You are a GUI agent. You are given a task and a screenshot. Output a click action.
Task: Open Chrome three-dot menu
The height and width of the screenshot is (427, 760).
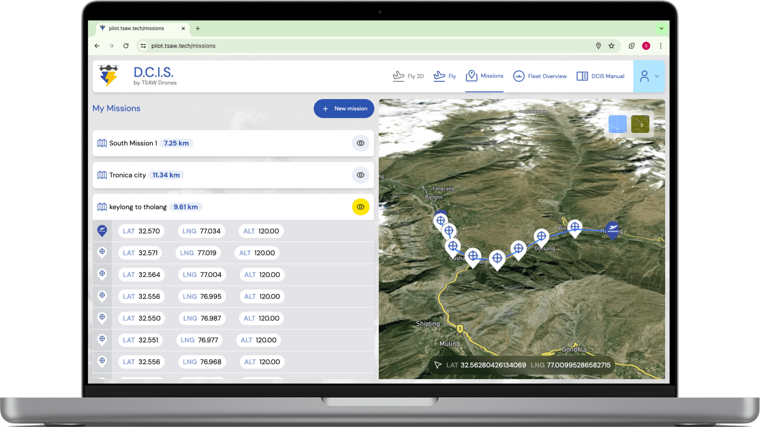(660, 46)
